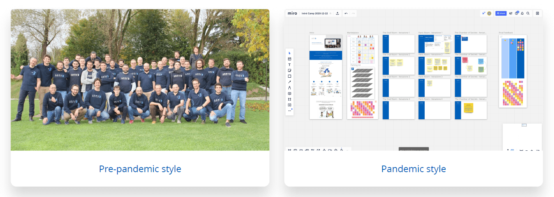This screenshot has height=197, width=554.
Task: Click the yellow user avatar
Action: (489, 13)
